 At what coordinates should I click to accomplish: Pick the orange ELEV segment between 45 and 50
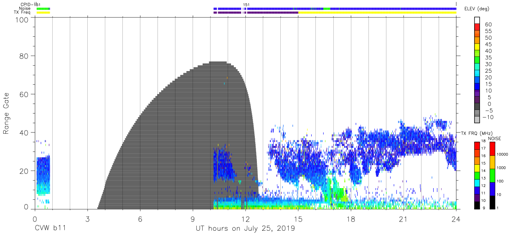(478, 41)
